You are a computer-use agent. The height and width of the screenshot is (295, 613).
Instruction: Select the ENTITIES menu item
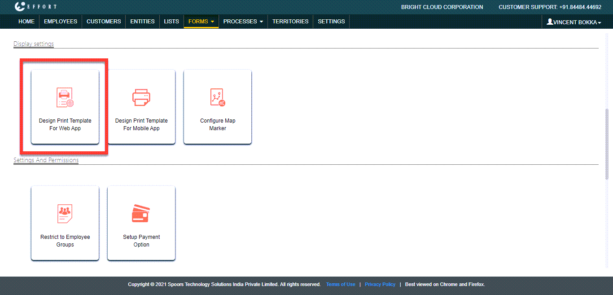pyautogui.click(x=142, y=22)
